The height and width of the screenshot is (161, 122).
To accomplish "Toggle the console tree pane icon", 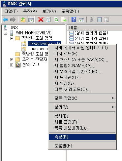I will [x=31, y=20].
